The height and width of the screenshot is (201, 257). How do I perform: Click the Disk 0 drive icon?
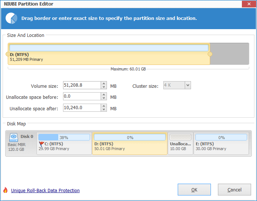(x=14, y=138)
